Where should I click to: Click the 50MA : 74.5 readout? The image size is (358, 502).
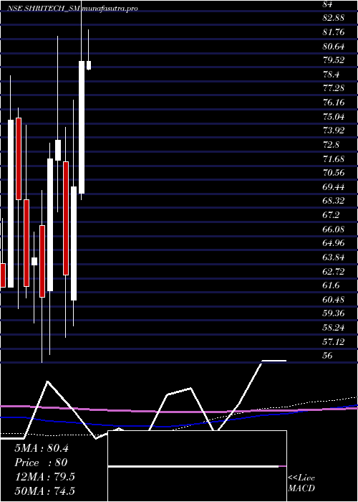click(46, 491)
